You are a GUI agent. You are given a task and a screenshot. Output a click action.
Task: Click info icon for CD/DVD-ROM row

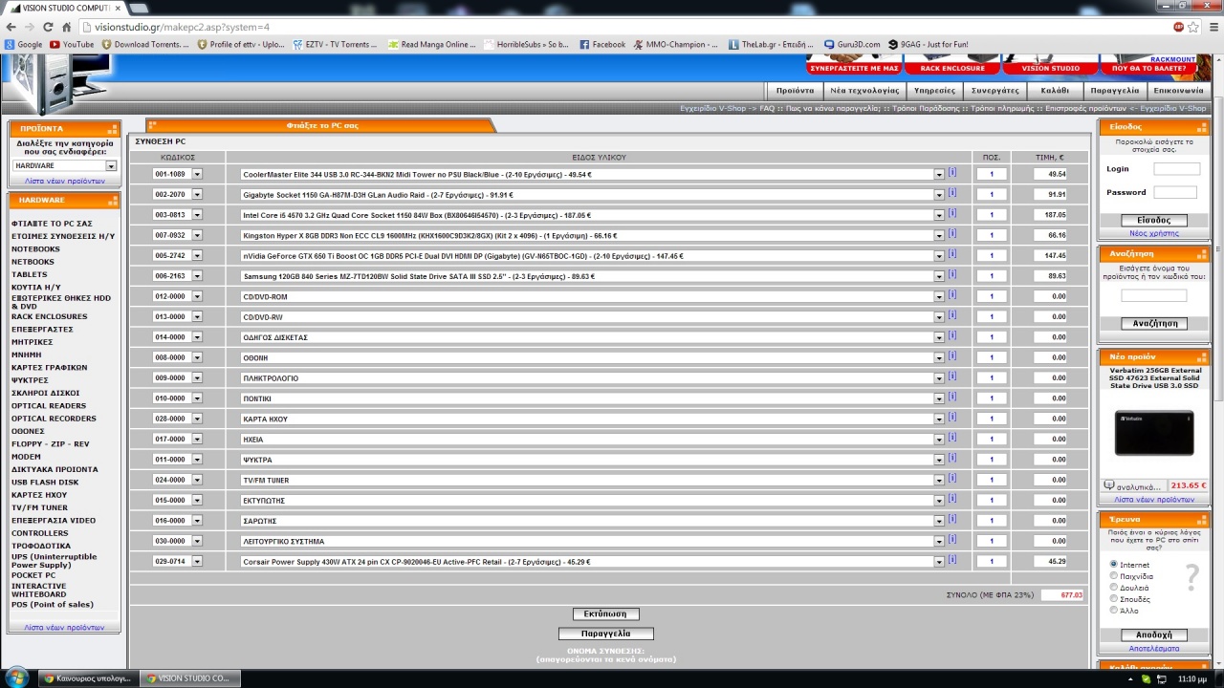coord(952,295)
